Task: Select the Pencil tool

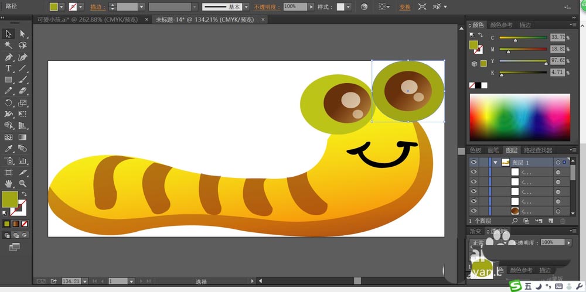Action: 8,91
